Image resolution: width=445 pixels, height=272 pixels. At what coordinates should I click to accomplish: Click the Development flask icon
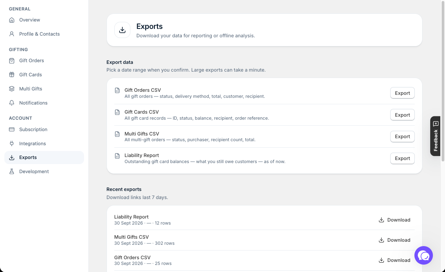coord(12,171)
